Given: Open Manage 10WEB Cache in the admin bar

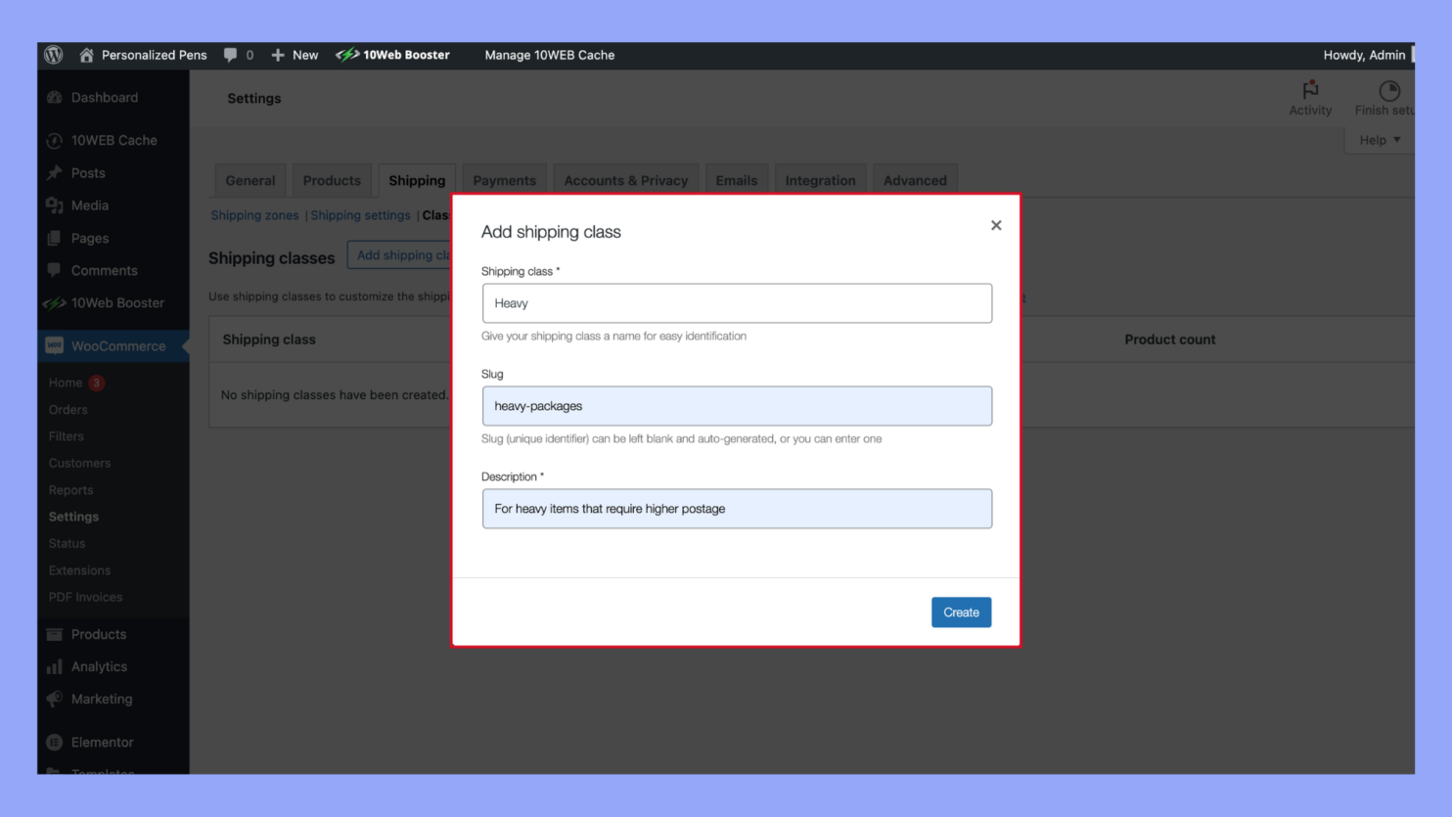Looking at the screenshot, I should pos(550,55).
